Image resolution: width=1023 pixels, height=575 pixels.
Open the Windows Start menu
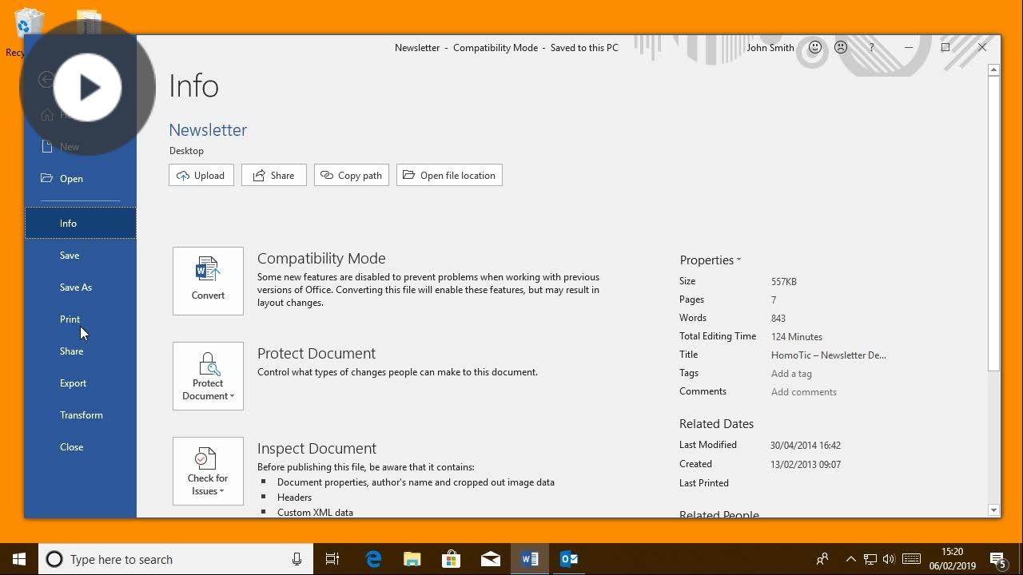(x=19, y=559)
